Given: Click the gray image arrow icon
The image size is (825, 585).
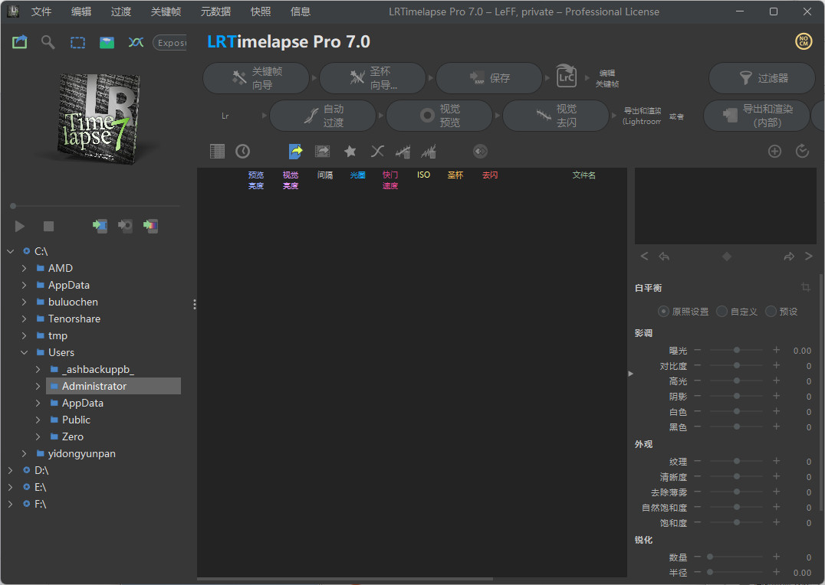Looking at the screenshot, I should 322,152.
